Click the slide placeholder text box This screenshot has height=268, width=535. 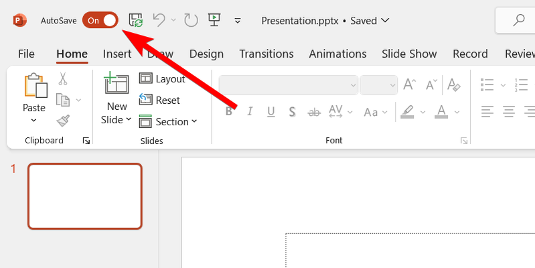coord(410,251)
